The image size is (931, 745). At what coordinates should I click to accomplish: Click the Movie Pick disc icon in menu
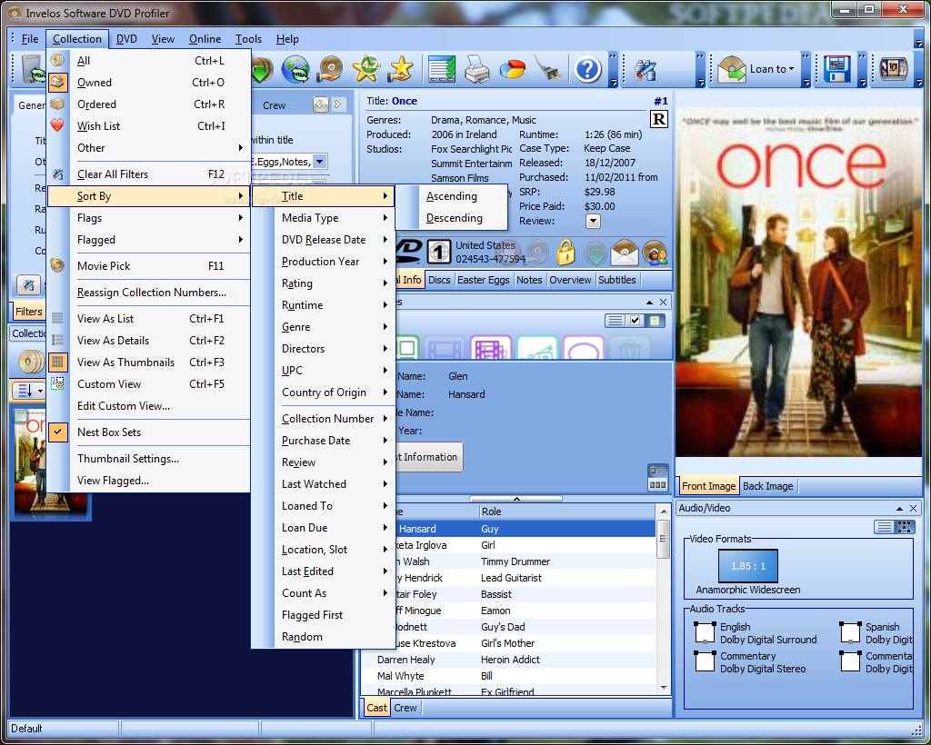tap(57, 265)
